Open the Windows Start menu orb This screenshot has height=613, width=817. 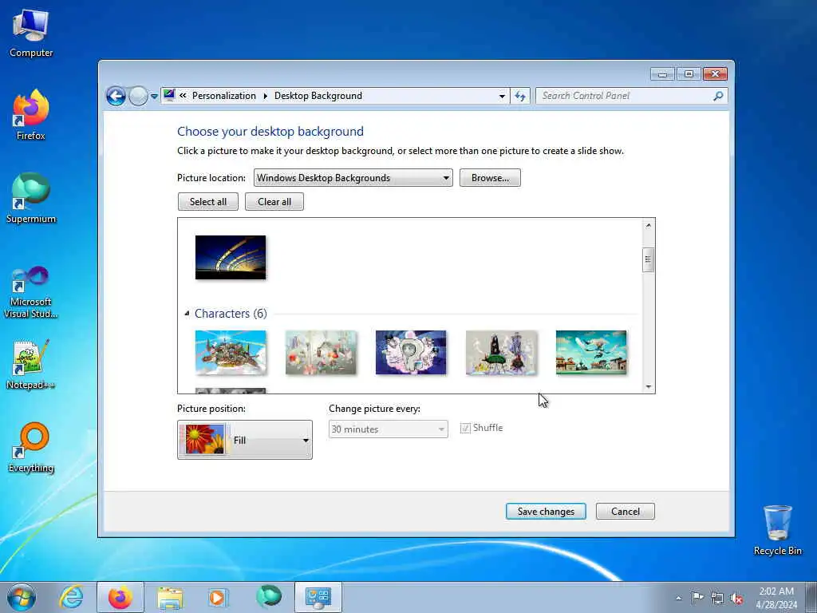(x=22, y=597)
